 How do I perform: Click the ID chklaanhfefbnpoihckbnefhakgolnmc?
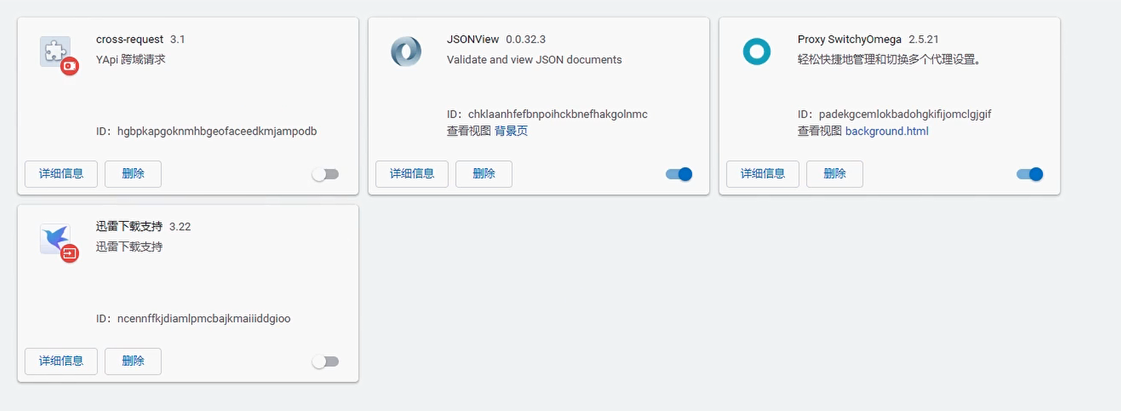(x=558, y=114)
